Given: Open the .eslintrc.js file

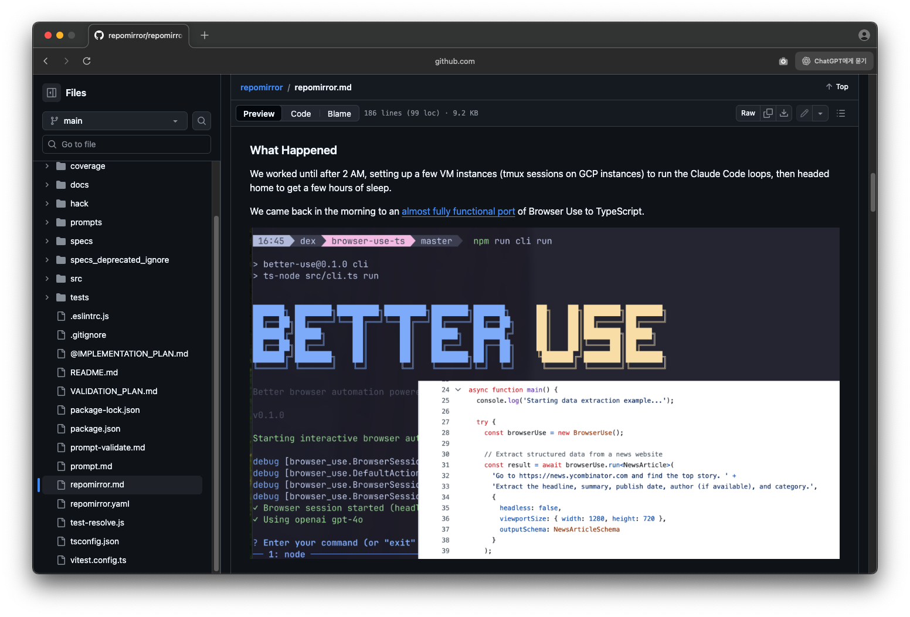Looking at the screenshot, I should 90,316.
